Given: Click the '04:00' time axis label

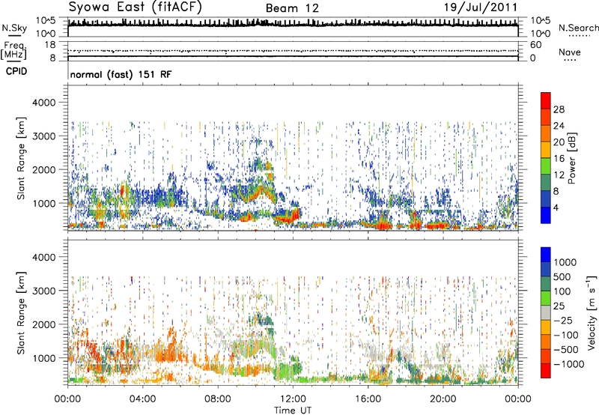Looking at the screenshot, I should click(142, 399).
